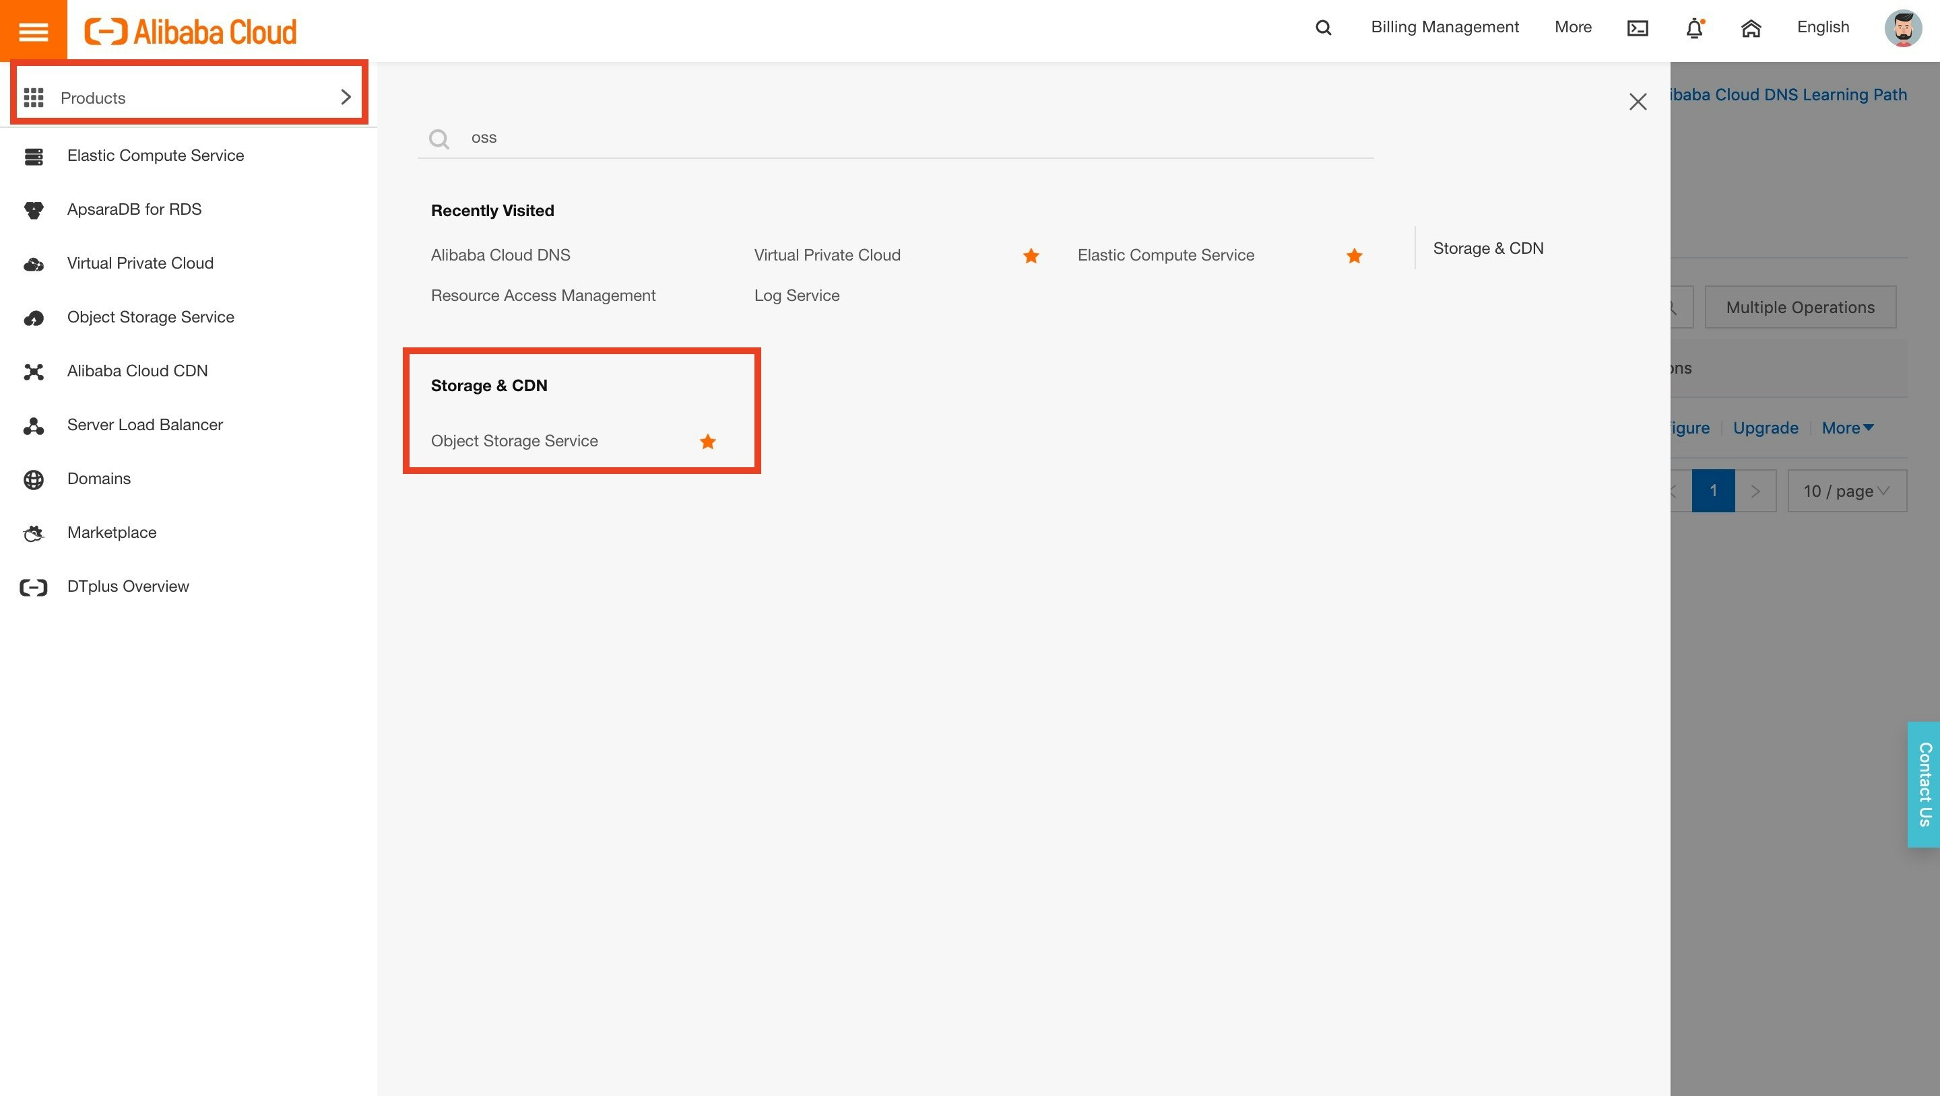Image resolution: width=1940 pixels, height=1096 pixels.
Task: Open user avatar account menu
Action: [1903, 28]
